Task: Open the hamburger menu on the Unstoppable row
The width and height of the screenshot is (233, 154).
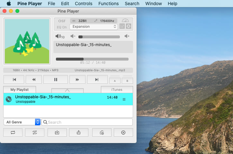Action: (124, 99)
